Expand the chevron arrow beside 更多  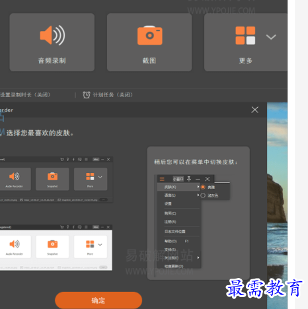(x=271, y=37)
